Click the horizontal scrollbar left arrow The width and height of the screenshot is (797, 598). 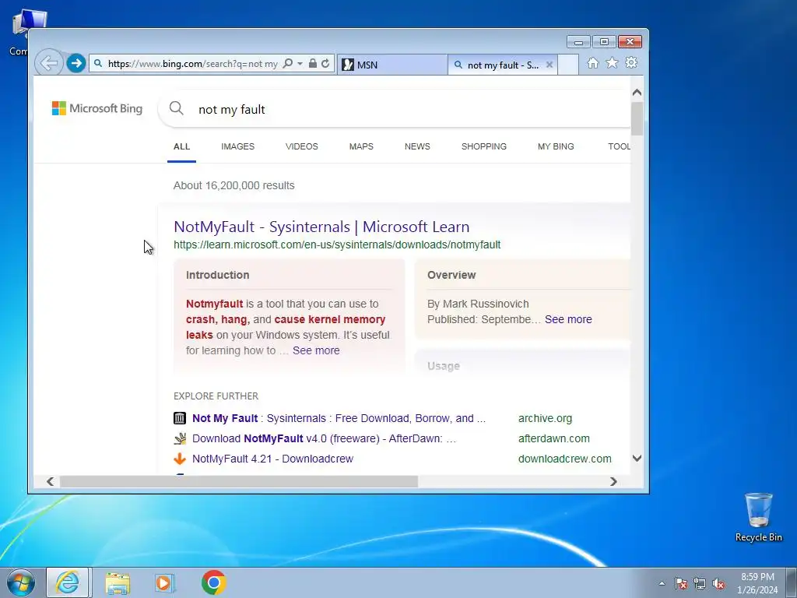pyautogui.click(x=50, y=481)
